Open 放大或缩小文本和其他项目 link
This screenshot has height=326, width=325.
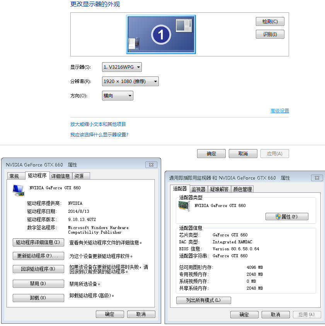pyautogui.click(x=98, y=124)
